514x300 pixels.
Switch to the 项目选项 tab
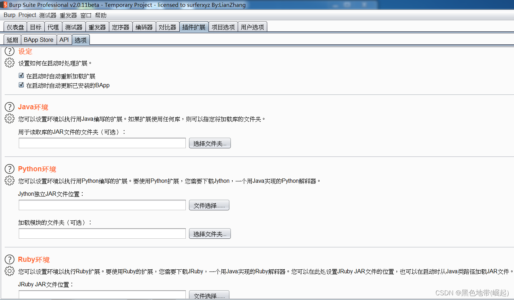coord(223,27)
